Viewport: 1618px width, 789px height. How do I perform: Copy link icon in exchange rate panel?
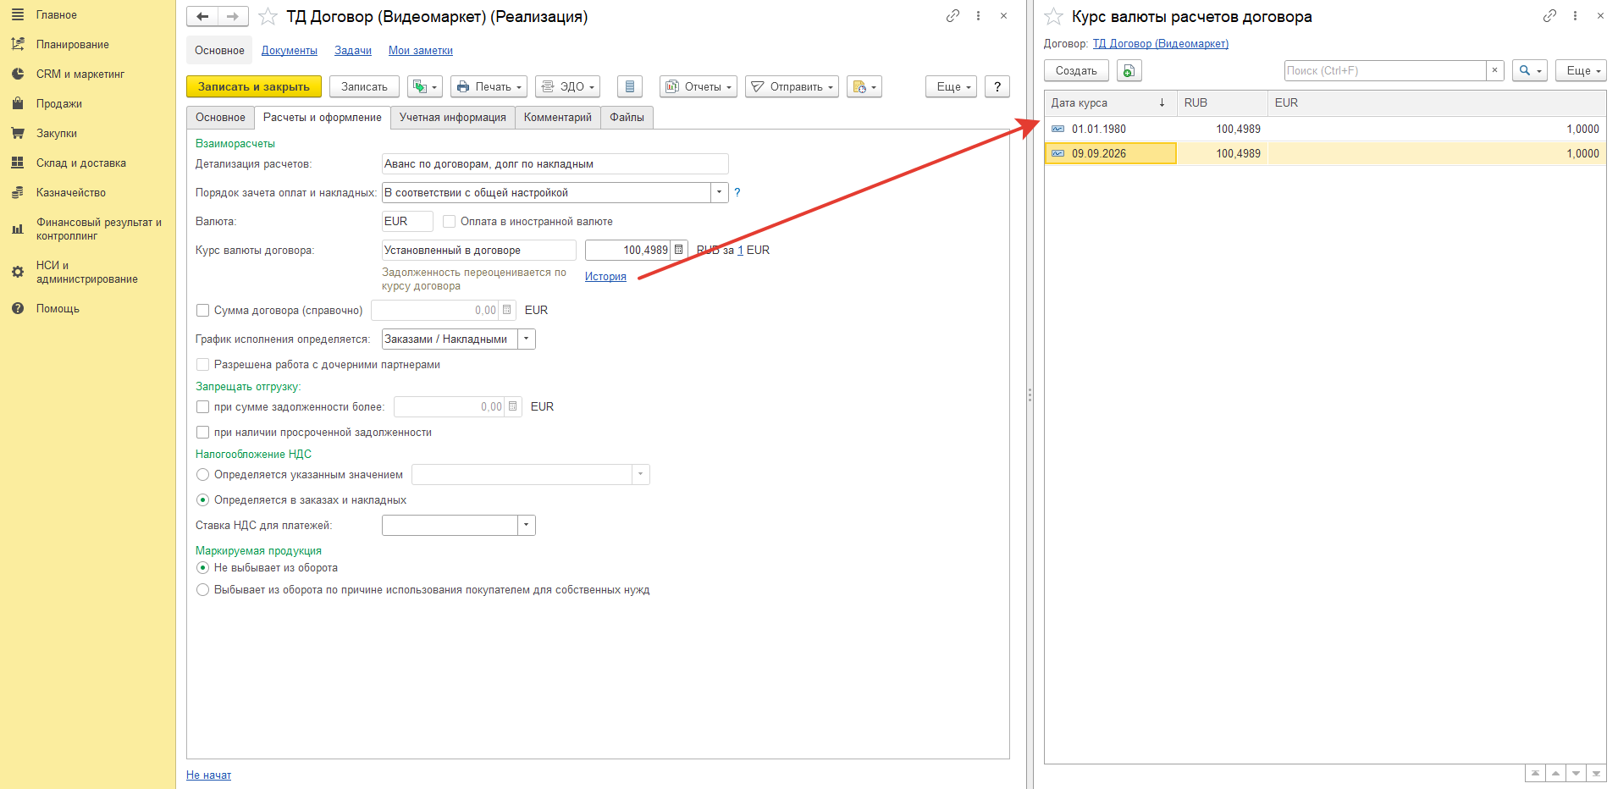(1549, 16)
